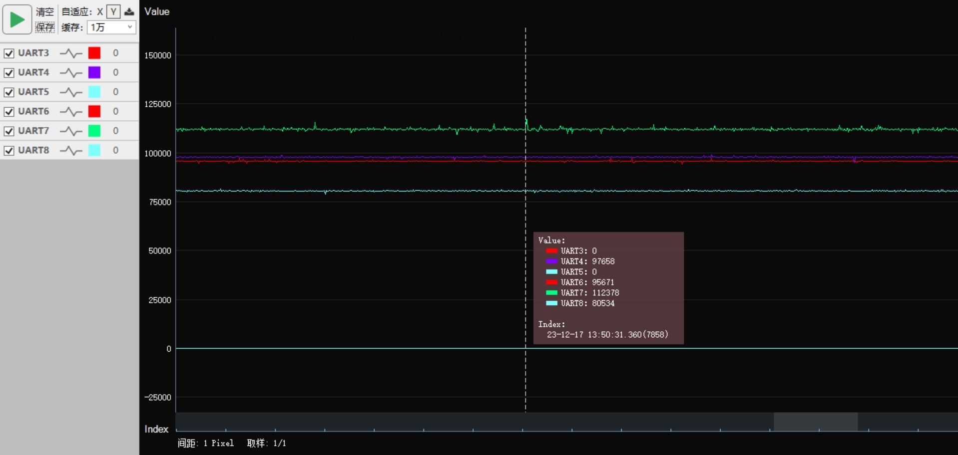Click the Index axis label
The height and width of the screenshot is (455, 958).
tap(156, 429)
